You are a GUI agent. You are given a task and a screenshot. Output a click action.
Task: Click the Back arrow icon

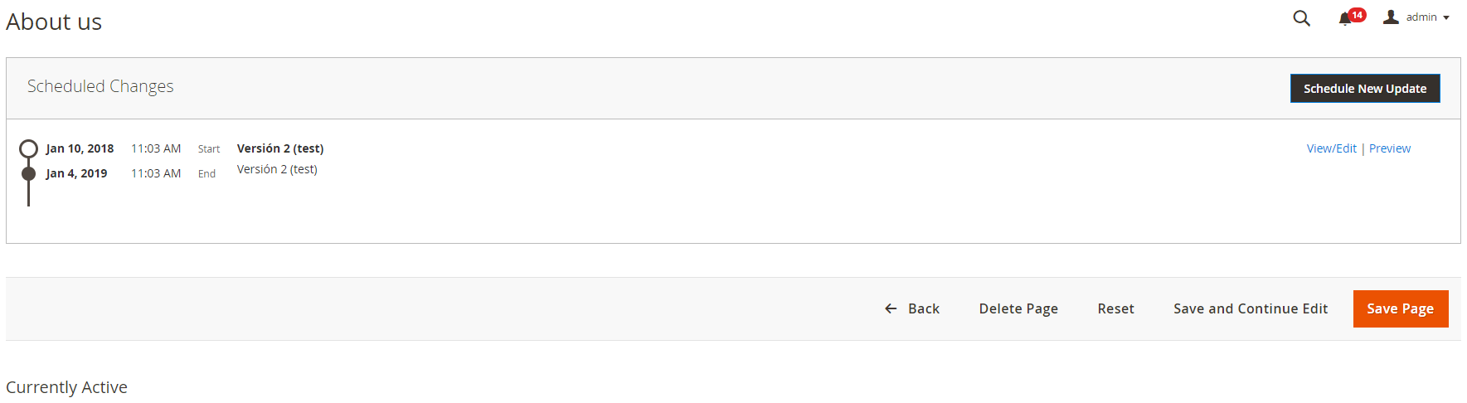891,308
